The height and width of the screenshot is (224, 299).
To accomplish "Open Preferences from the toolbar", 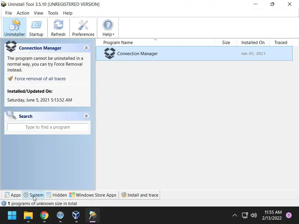I will point(83,28).
